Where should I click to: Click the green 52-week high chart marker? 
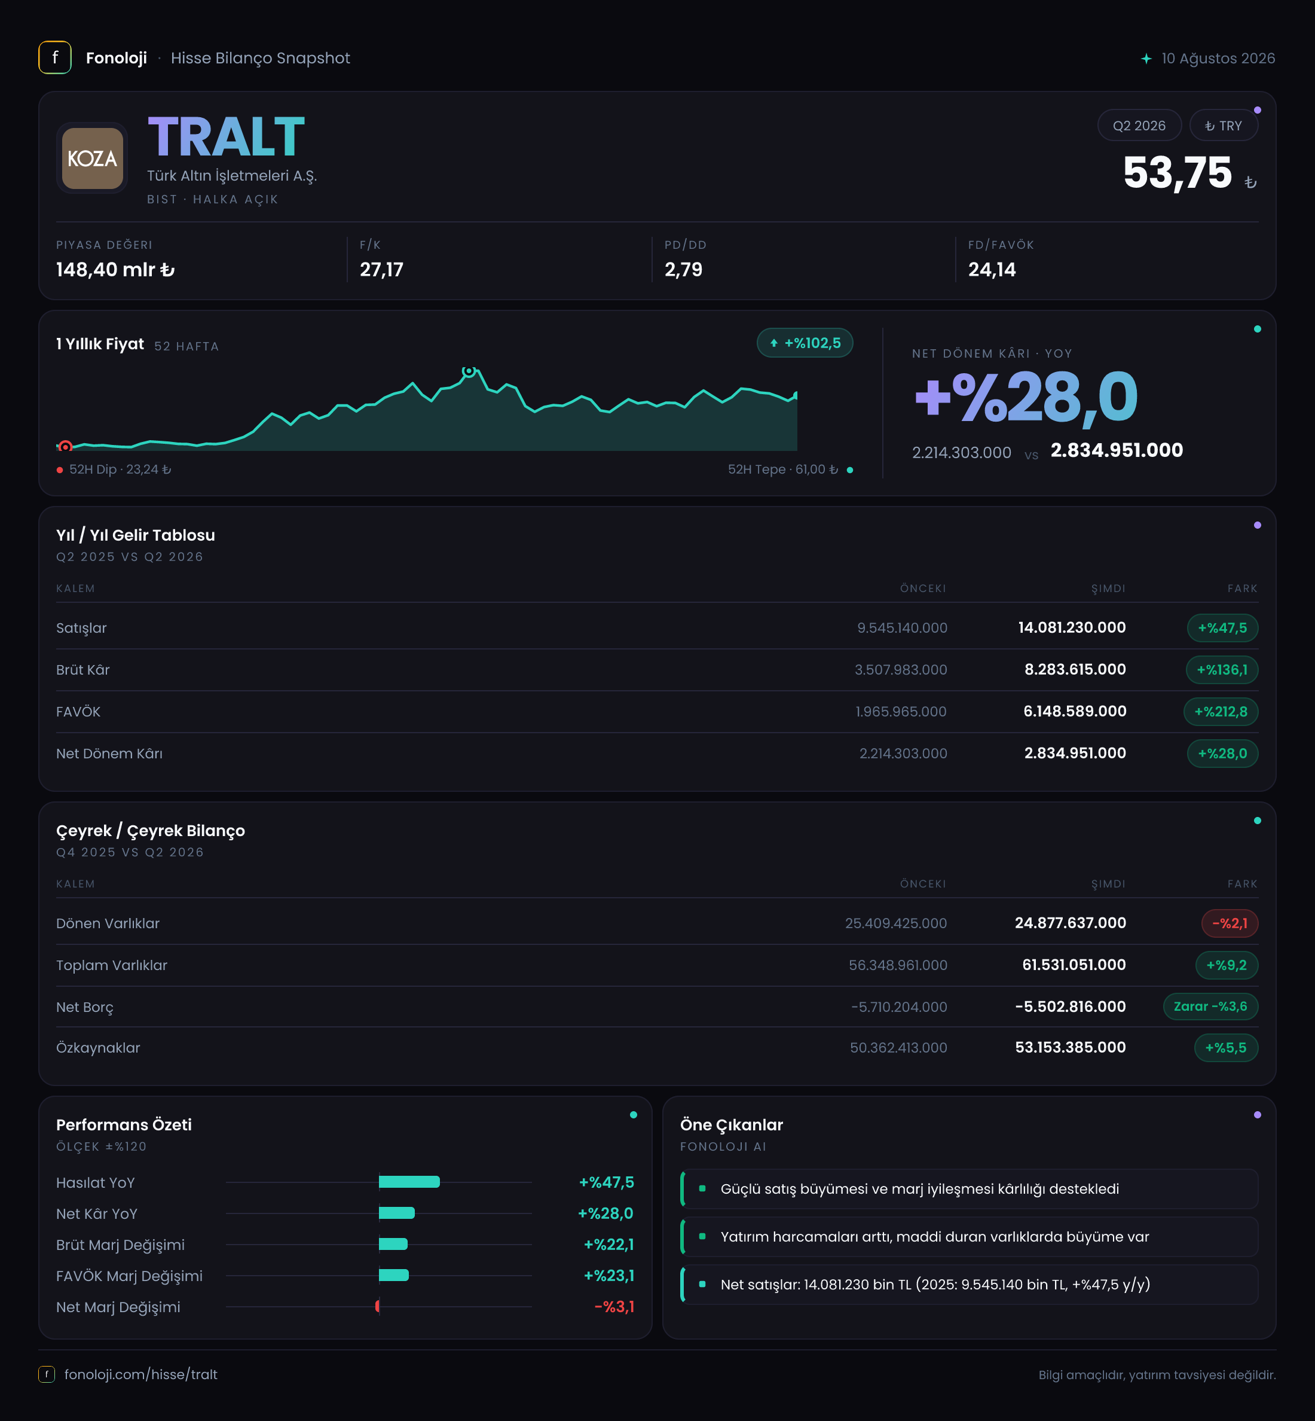[x=468, y=371]
